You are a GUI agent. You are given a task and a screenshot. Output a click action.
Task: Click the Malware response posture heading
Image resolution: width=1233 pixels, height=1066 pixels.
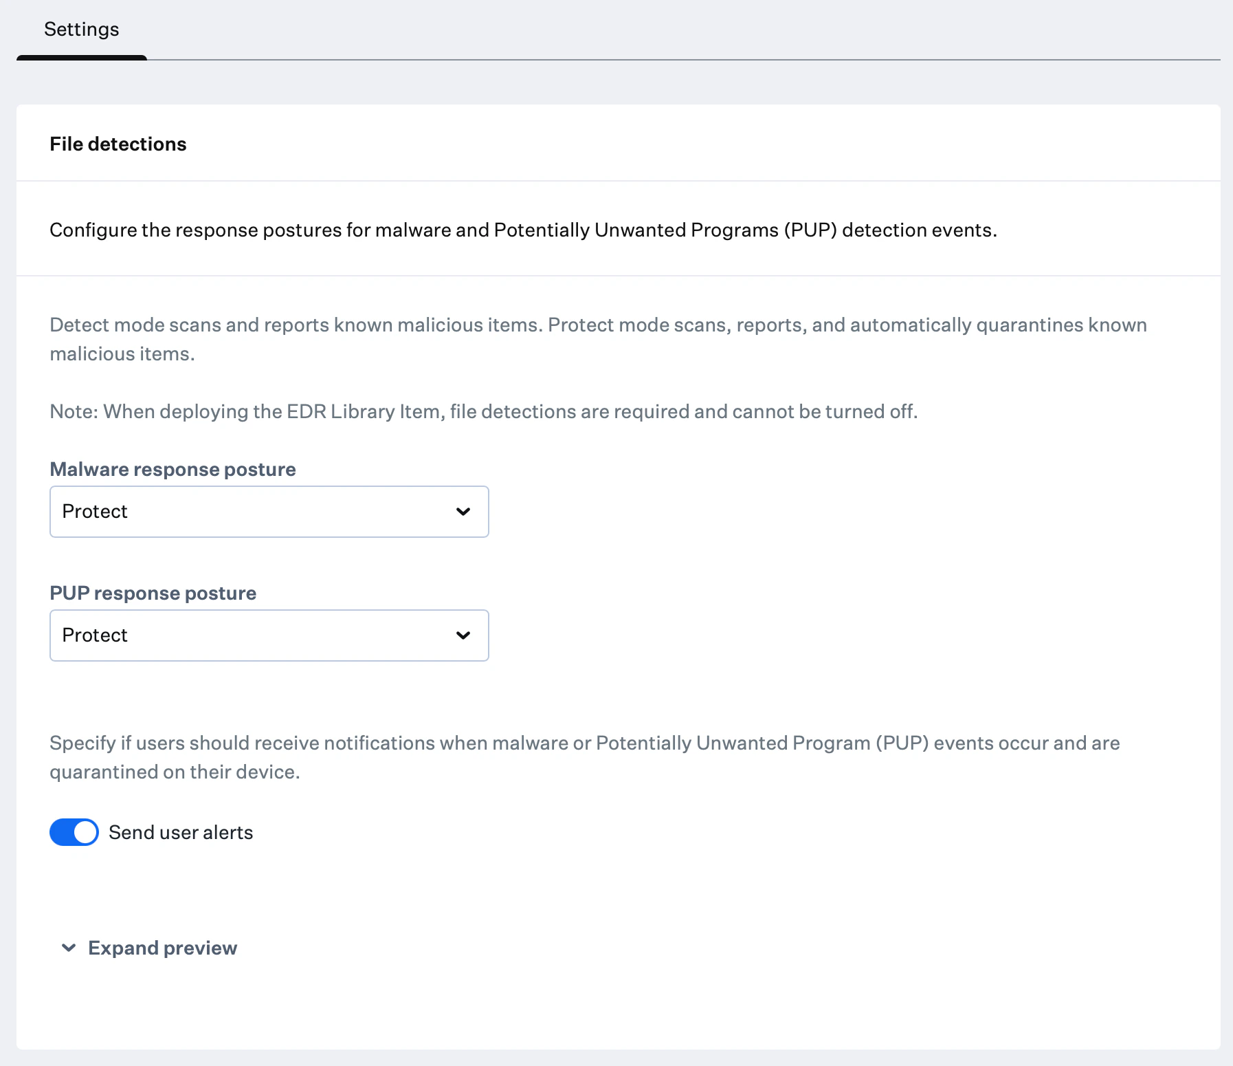point(172,468)
